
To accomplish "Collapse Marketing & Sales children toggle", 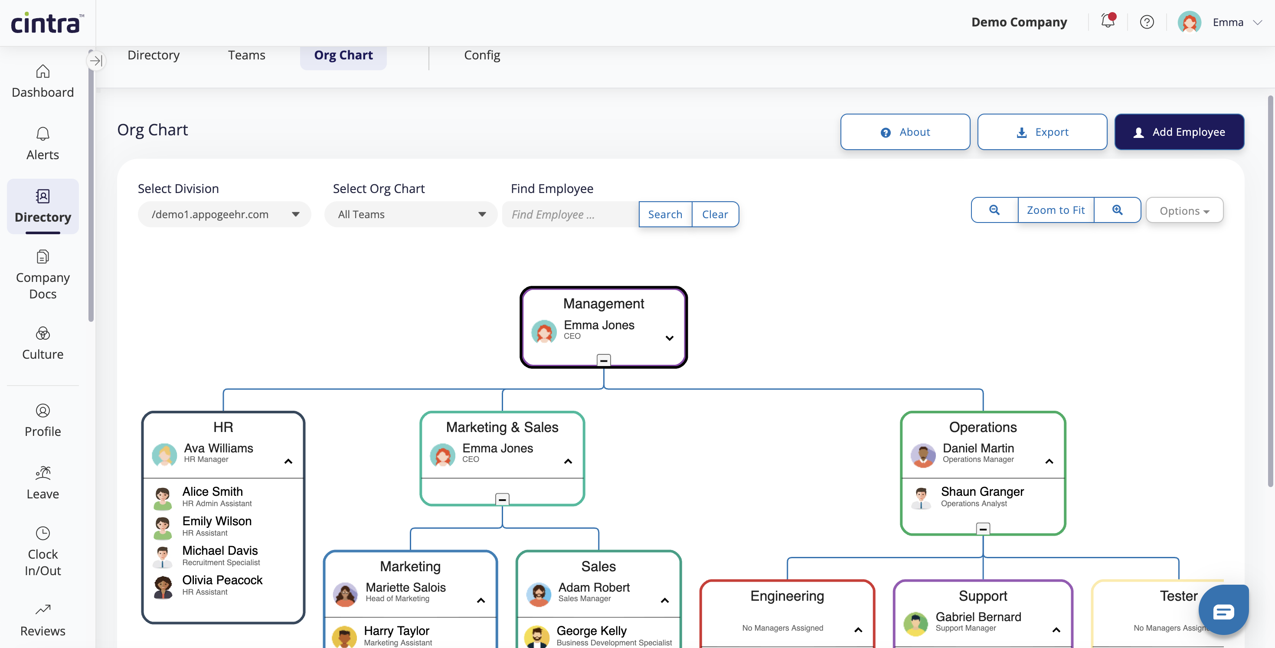I will click(502, 499).
